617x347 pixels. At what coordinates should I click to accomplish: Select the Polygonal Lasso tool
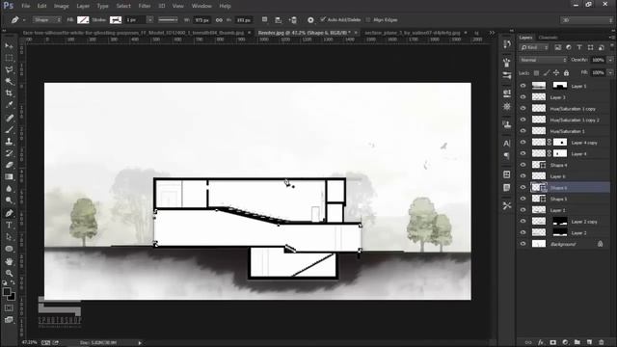[9, 69]
